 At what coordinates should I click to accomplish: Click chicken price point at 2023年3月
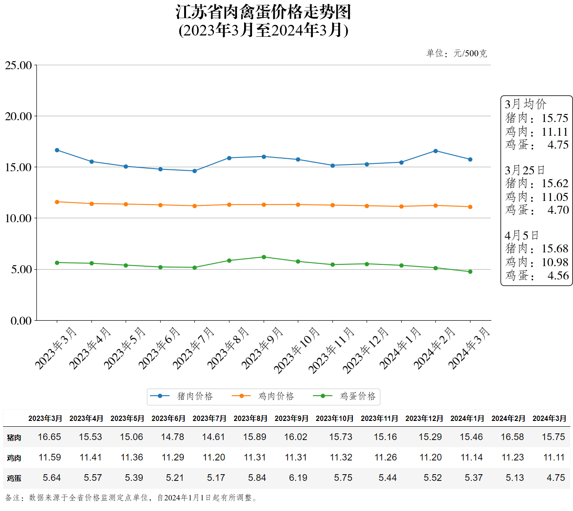pyautogui.click(x=57, y=202)
